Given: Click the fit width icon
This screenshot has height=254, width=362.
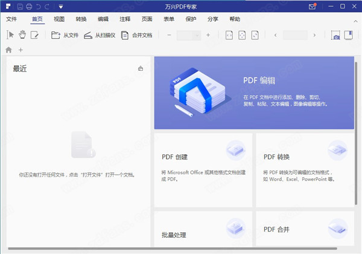Looking at the screenshot, I should (229, 35).
